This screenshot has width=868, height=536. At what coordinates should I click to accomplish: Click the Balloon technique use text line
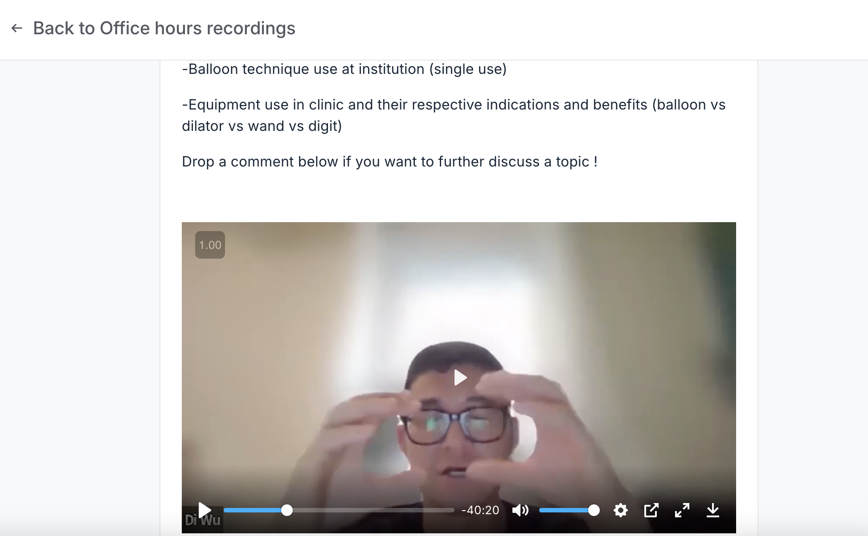pyautogui.click(x=344, y=69)
